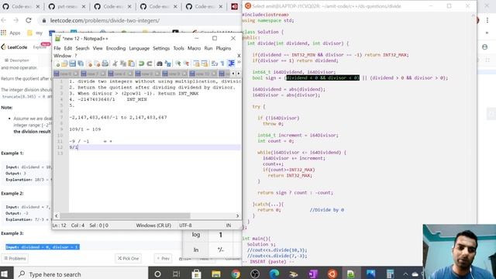Click the Redo arrow in Notepad++ toolbar
The width and height of the screenshot is (496, 279).
tap(150, 64)
